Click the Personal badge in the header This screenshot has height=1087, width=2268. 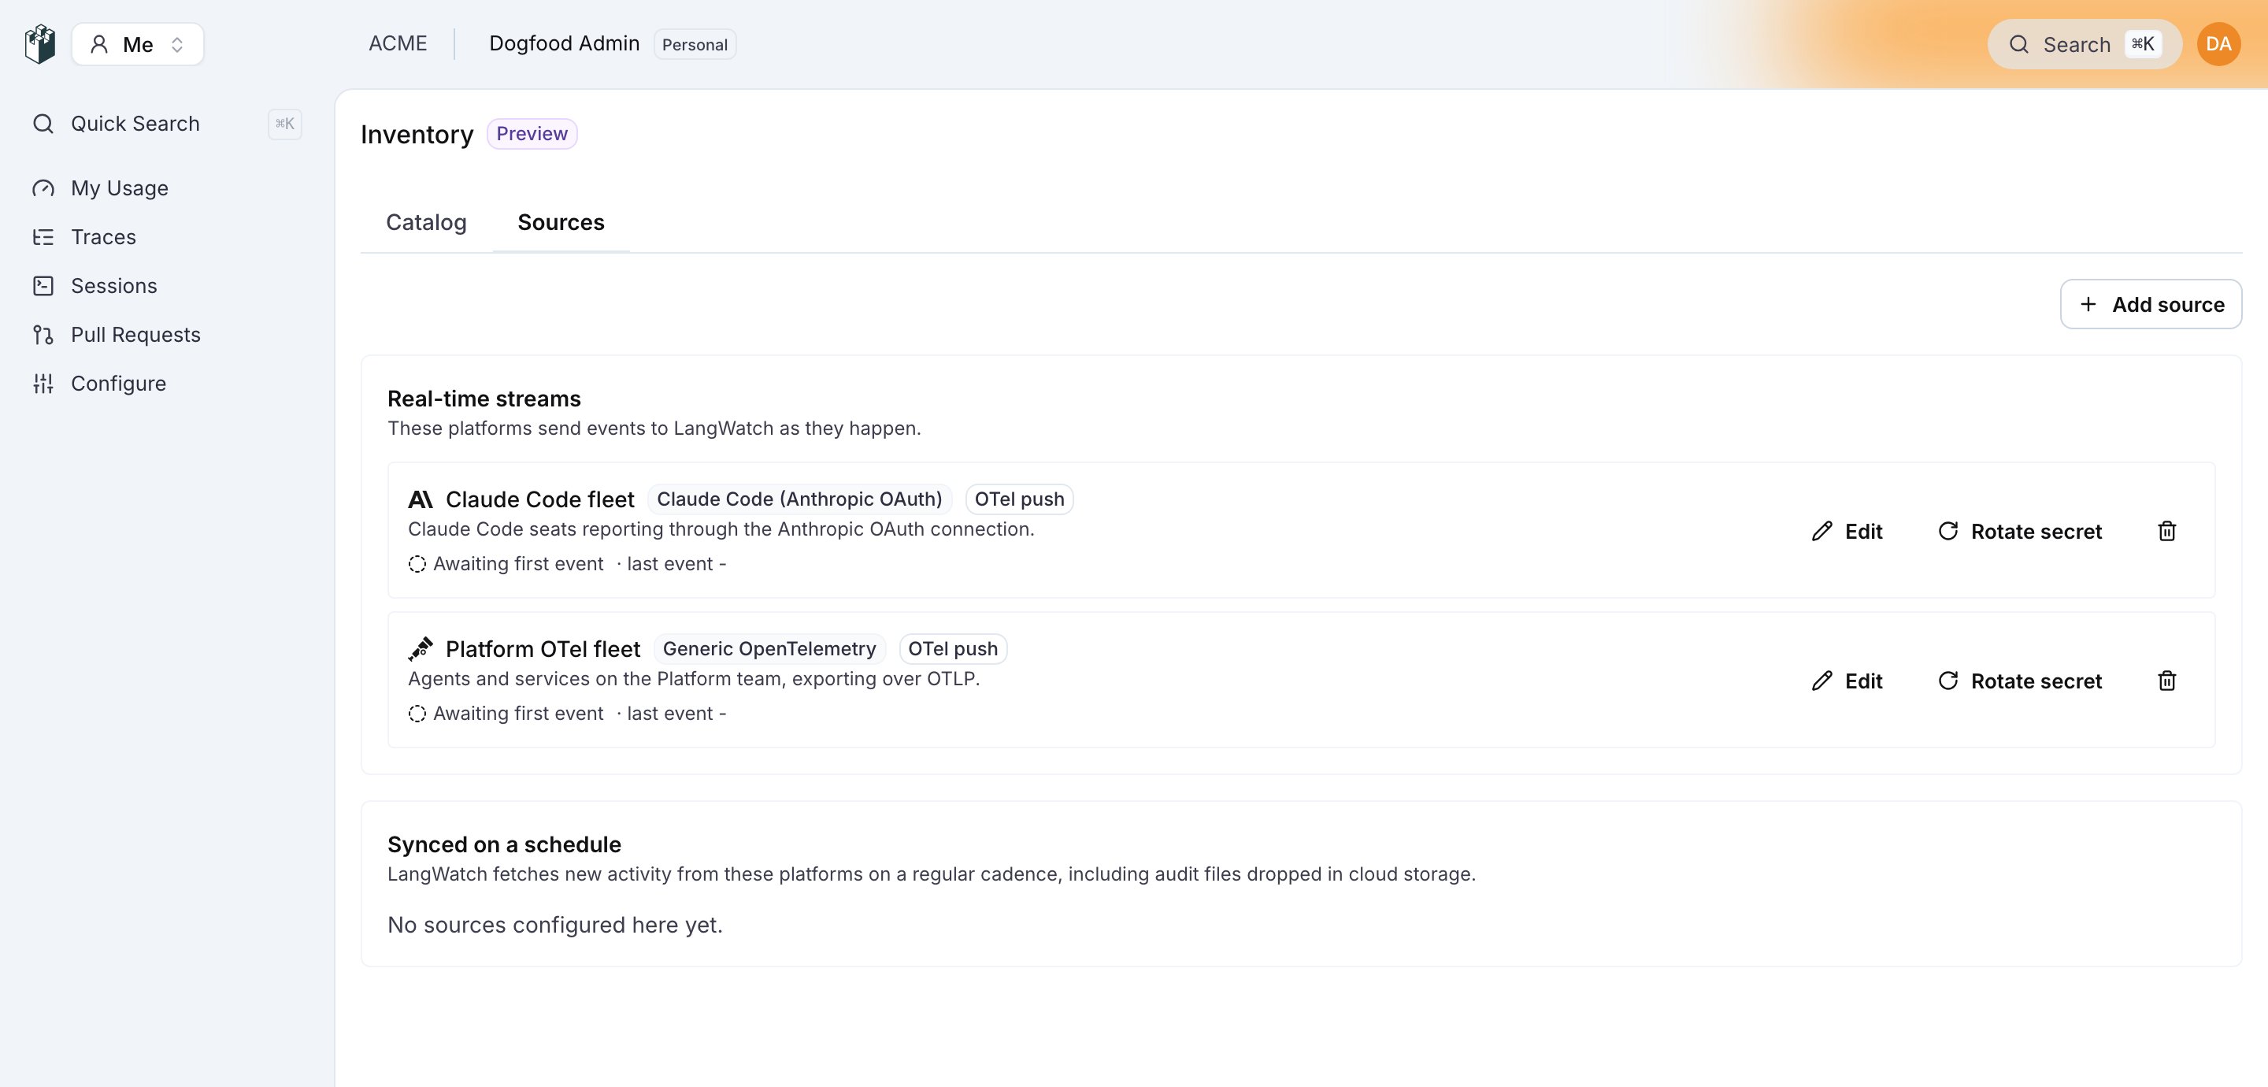point(695,44)
